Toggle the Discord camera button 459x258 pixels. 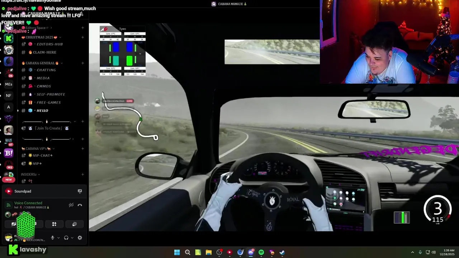[14, 224]
